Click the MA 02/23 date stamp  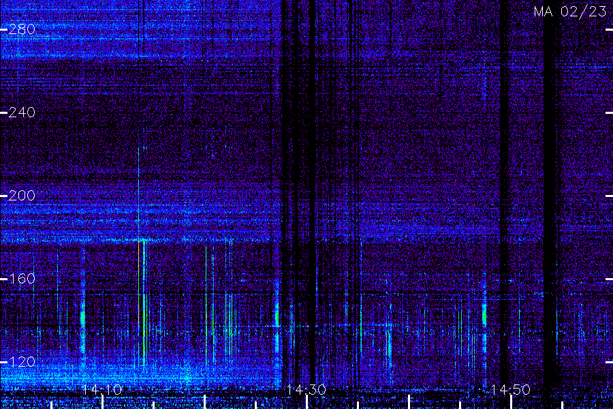(x=570, y=12)
